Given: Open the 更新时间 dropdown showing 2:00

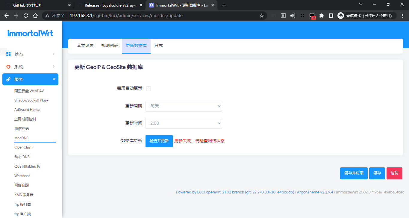Looking at the screenshot, I should click(184, 123).
